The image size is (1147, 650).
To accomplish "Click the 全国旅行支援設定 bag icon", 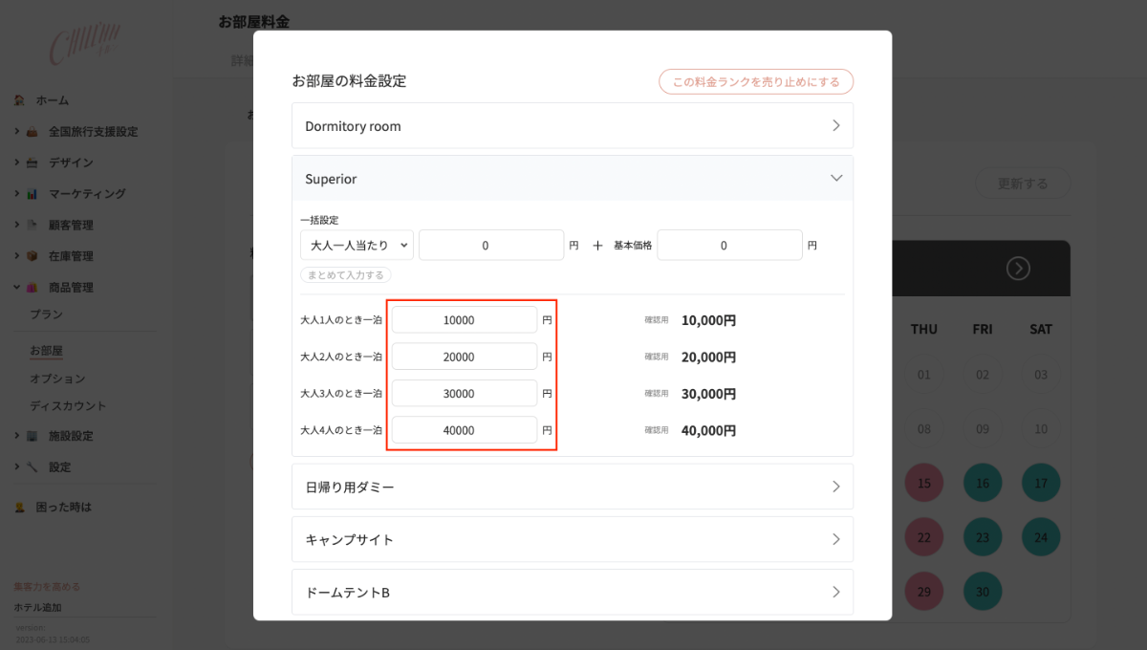I will pyautogui.click(x=31, y=131).
